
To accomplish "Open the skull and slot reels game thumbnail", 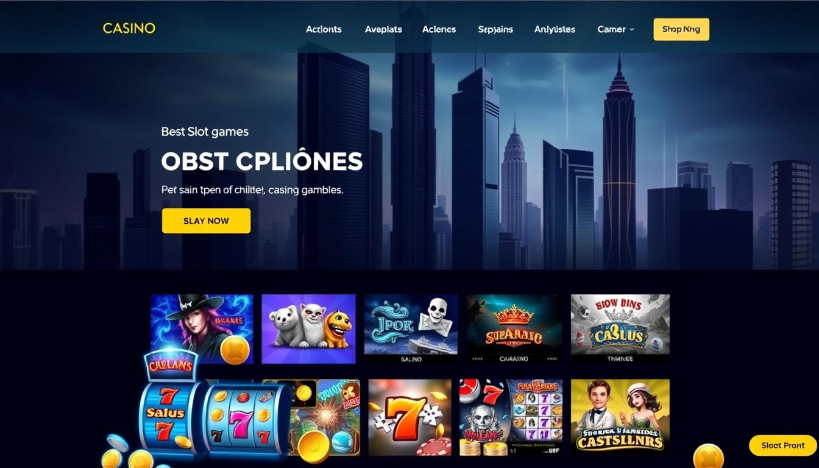I will (x=511, y=417).
